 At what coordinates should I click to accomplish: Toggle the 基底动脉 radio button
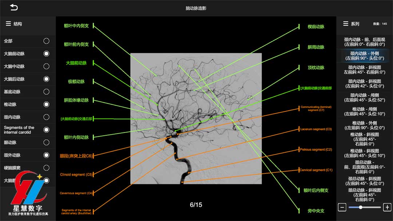[46, 92]
